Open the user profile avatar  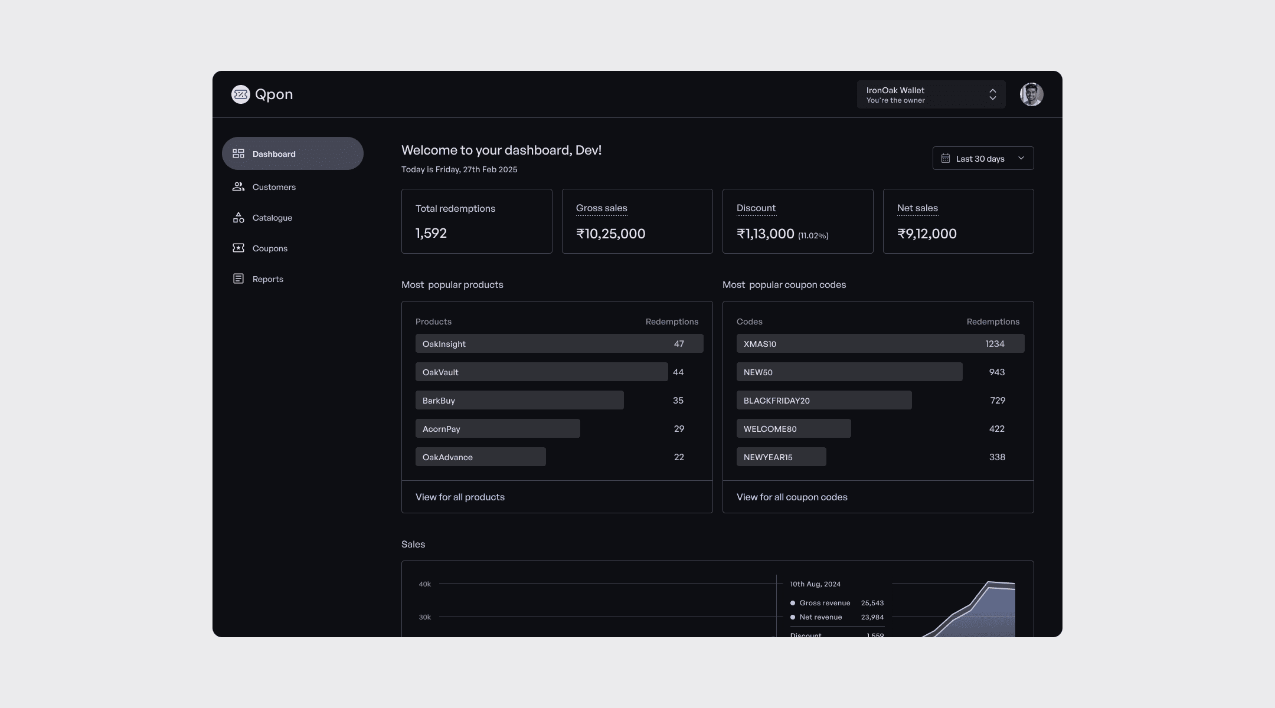pos(1031,94)
